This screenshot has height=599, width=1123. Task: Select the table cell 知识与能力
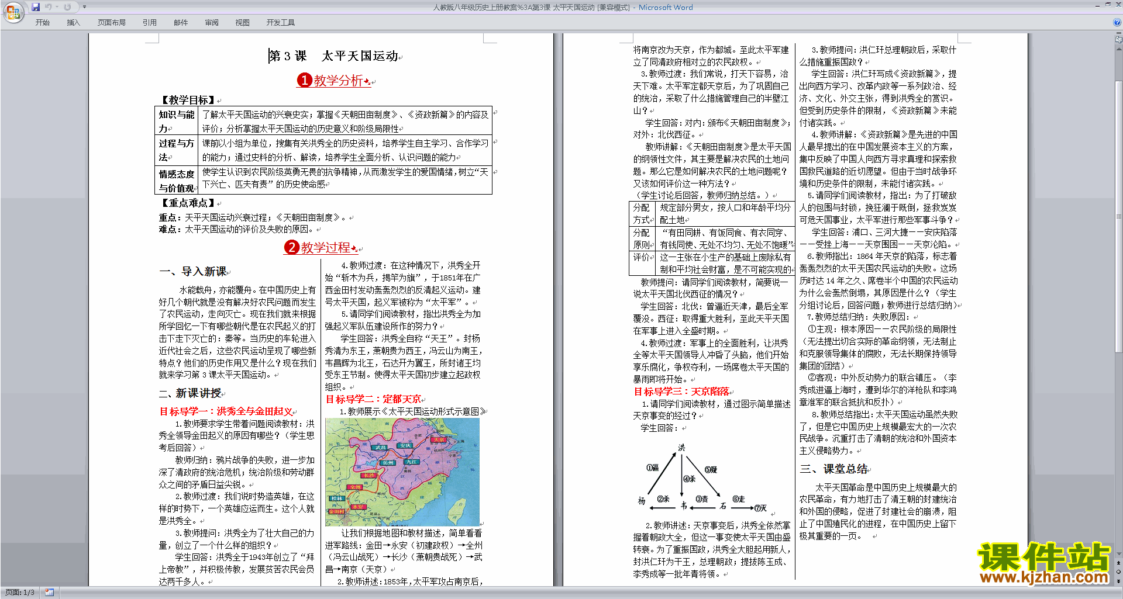point(177,122)
